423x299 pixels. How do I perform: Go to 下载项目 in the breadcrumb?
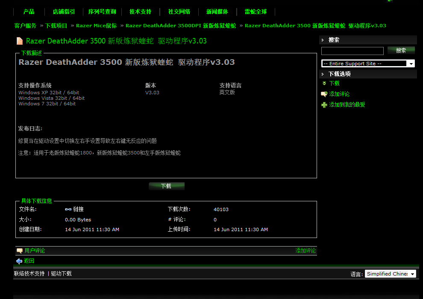click(x=56, y=26)
